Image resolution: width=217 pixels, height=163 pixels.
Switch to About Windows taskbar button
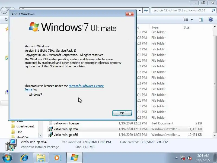pos(74,158)
